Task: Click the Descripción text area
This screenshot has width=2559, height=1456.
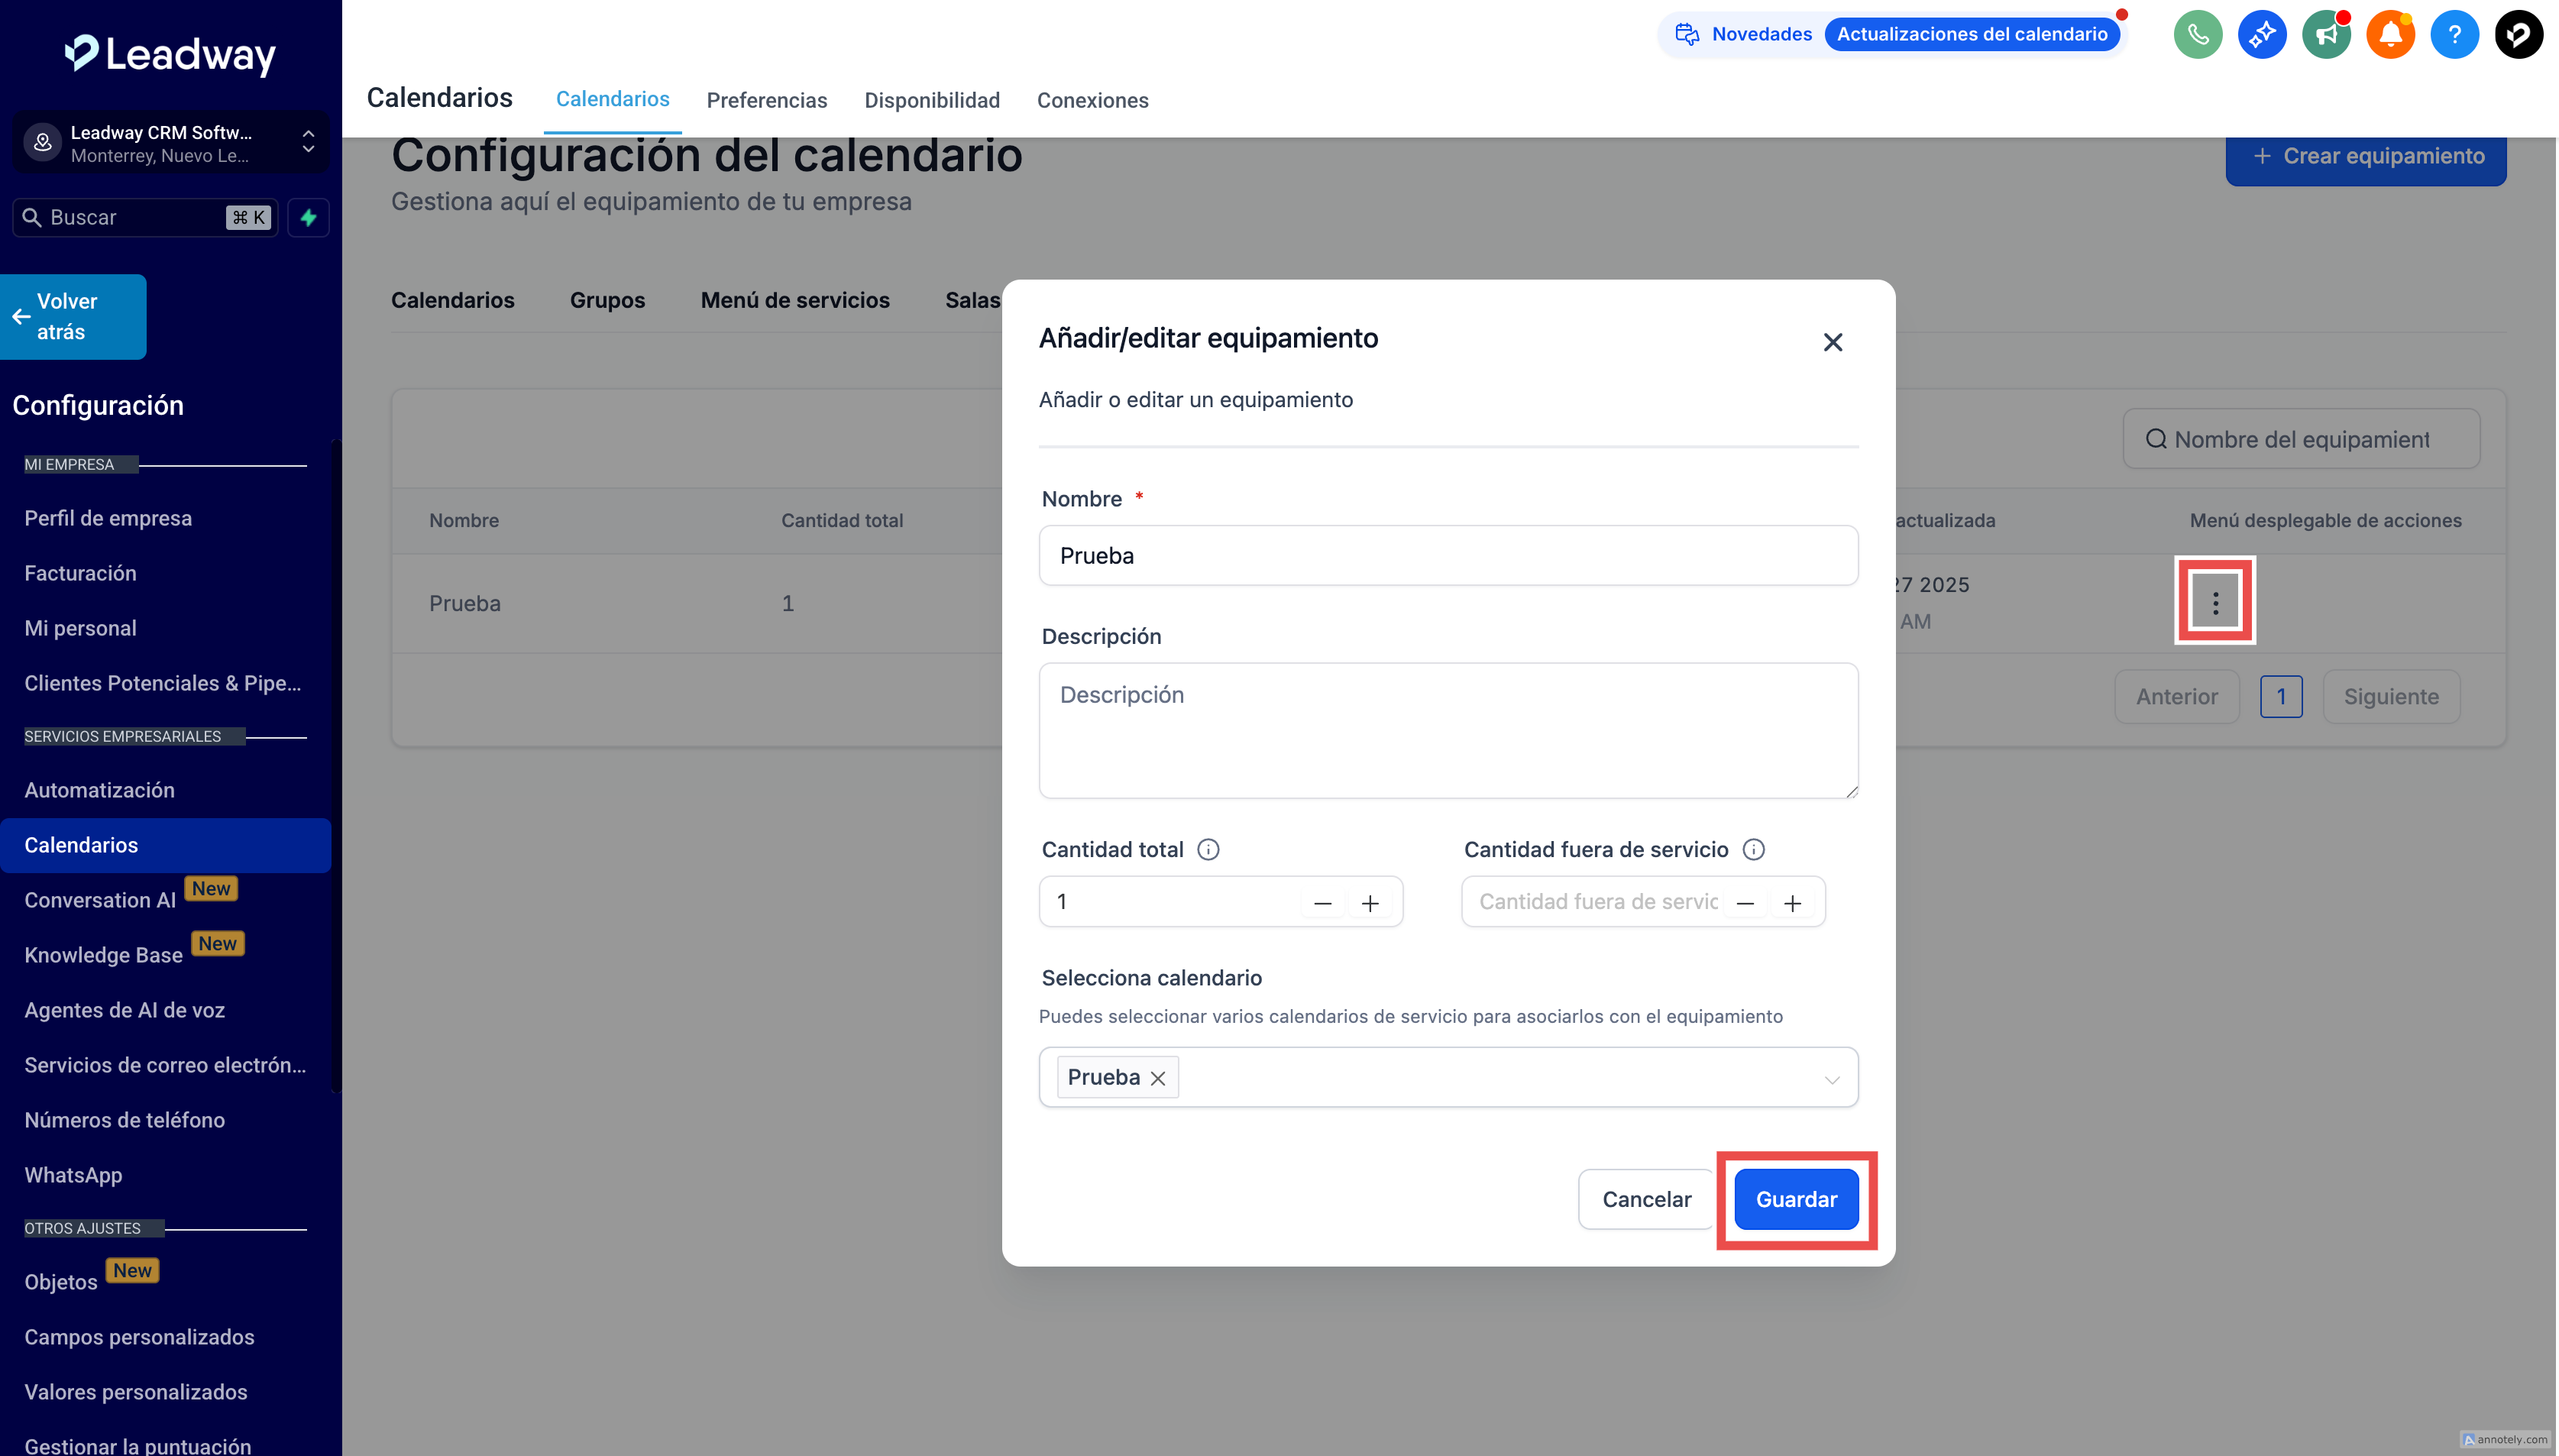Action: tap(1448, 730)
